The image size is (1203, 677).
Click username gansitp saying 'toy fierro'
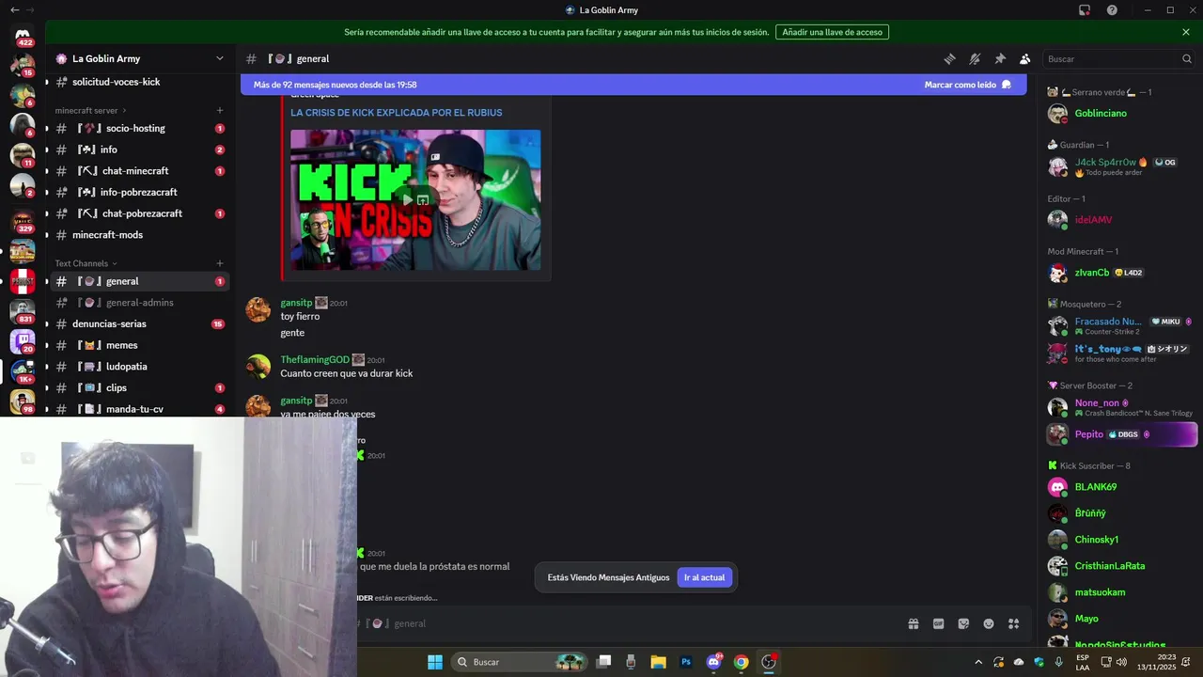tap(296, 303)
